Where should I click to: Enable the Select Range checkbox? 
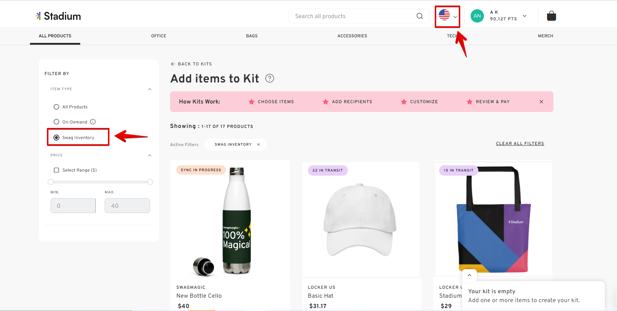tap(56, 170)
